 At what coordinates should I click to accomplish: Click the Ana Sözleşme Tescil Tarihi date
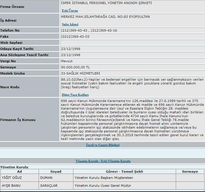click(70, 55)
